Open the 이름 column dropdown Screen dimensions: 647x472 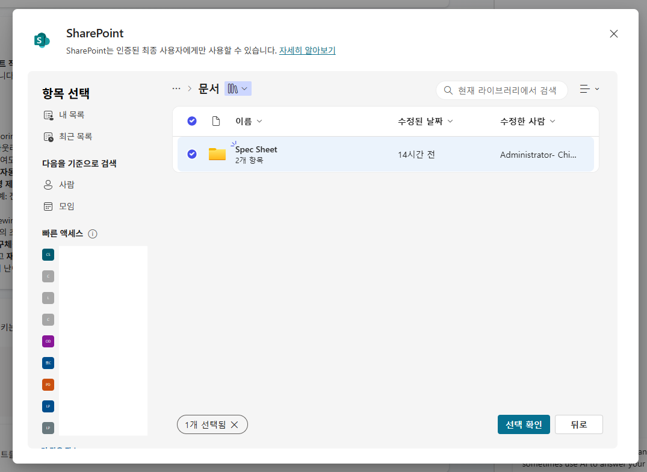point(249,121)
